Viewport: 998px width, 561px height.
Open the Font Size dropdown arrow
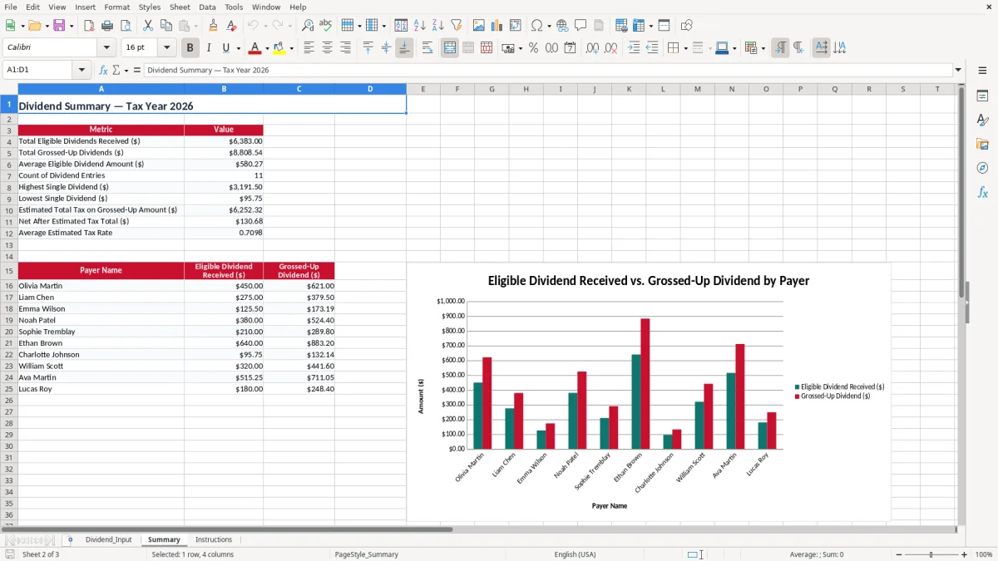pyautogui.click(x=166, y=48)
